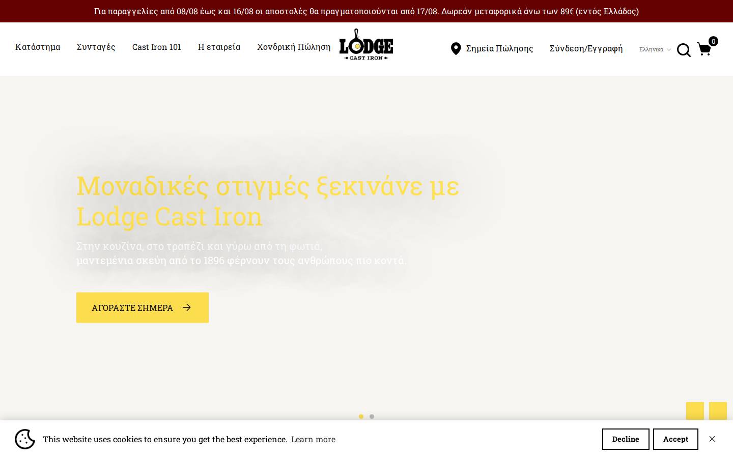Click the hero heading Μοναδικές στιγμές

click(268, 201)
